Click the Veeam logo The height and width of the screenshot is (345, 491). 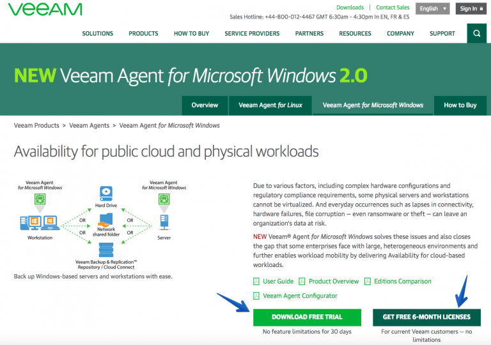(x=45, y=10)
